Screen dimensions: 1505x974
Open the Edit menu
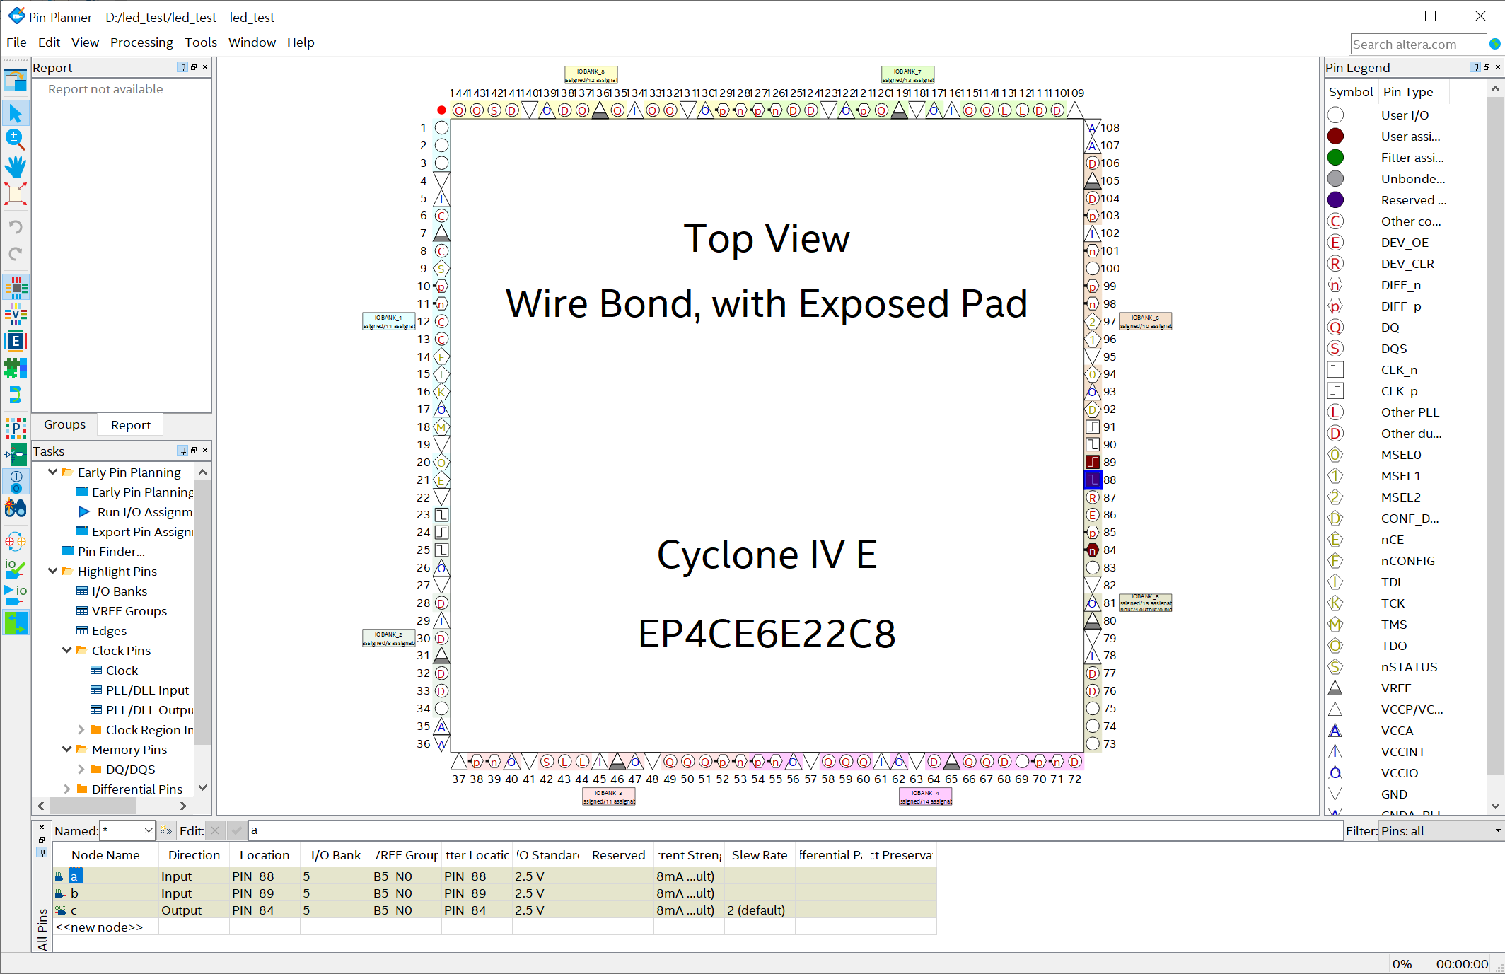[x=49, y=42]
